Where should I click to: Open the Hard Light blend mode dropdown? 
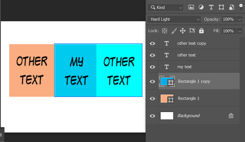pyautogui.click(x=174, y=19)
